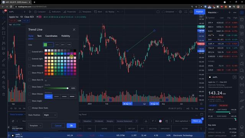Take a chart snapshot camera icon

click(x=191, y=12)
